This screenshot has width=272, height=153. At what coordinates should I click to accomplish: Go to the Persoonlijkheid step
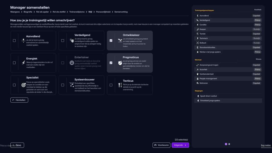tap(104, 12)
